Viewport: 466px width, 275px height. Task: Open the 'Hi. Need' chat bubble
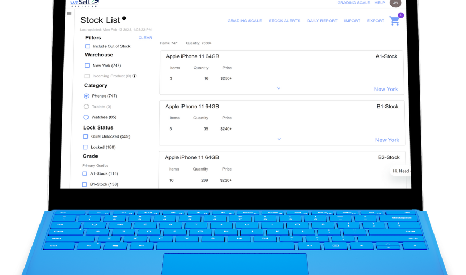(400, 171)
